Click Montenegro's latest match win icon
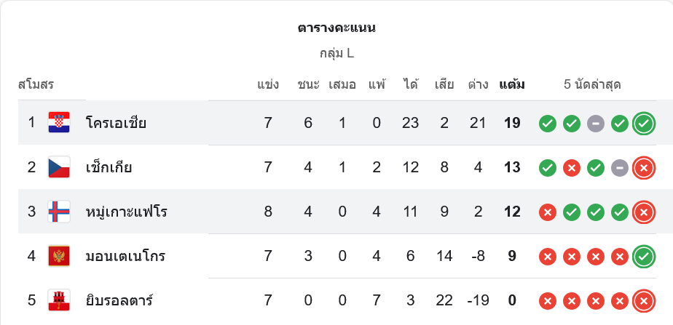The image size is (673, 325). pos(643,257)
